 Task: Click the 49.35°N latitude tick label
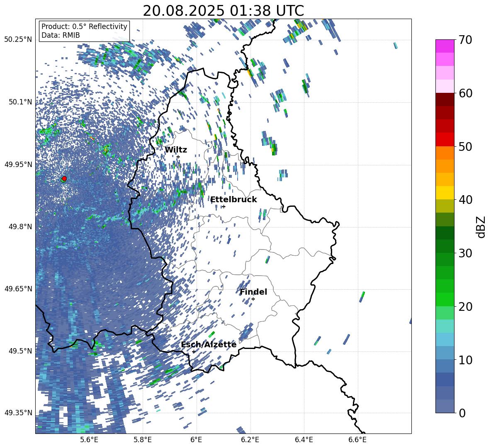[x=18, y=413]
